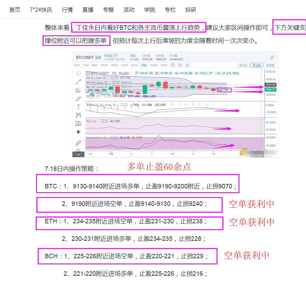
Task: Open the 7*24快讯 news link
Action: tap(41, 10)
